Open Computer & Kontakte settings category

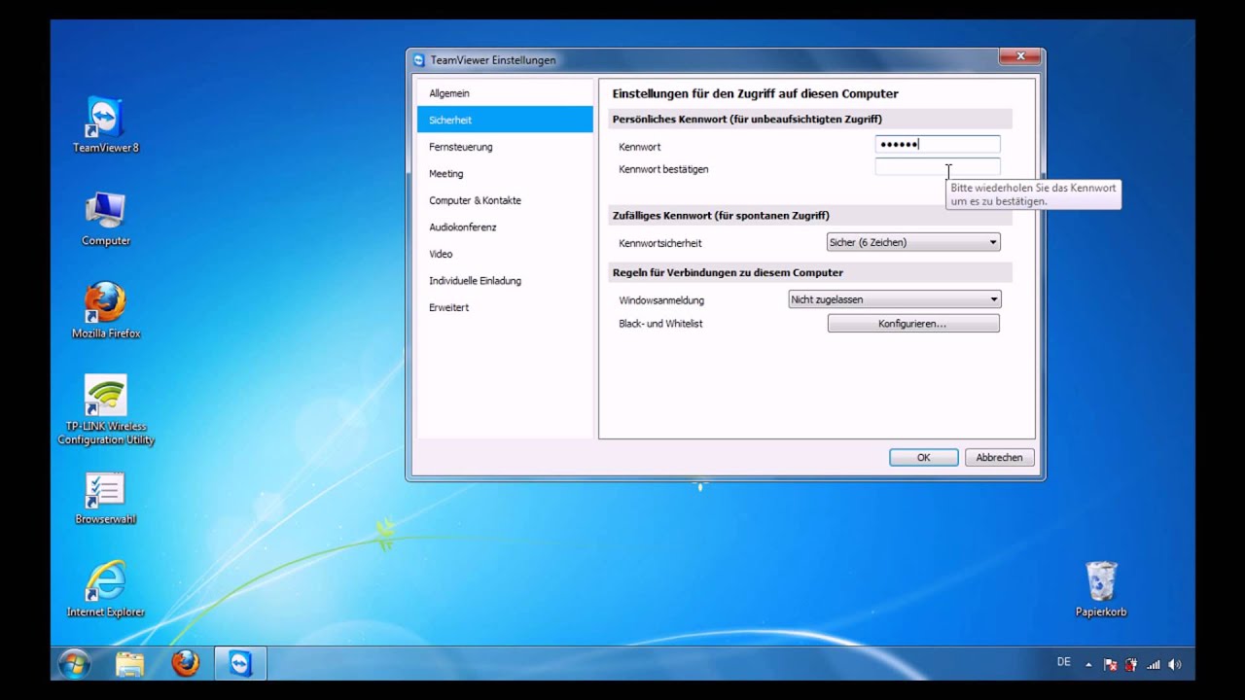(505, 200)
